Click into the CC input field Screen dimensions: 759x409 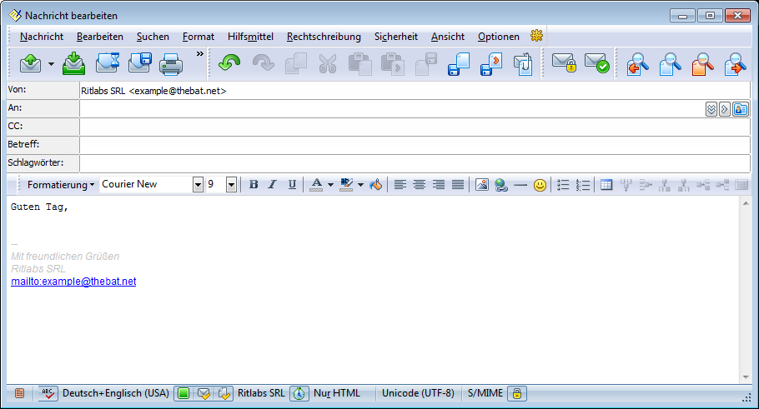click(x=415, y=127)
